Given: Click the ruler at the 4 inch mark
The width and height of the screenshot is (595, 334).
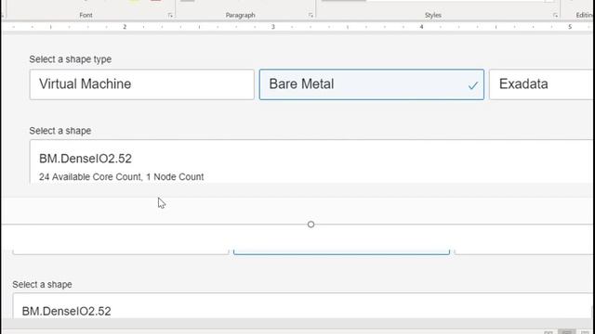Looking at the screenshot, I should tap(421, 27).
